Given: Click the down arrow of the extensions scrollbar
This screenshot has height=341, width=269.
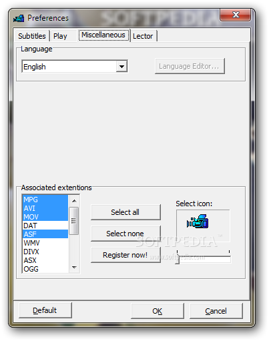Looking at the screenshot, I should [x=74, y=267].
